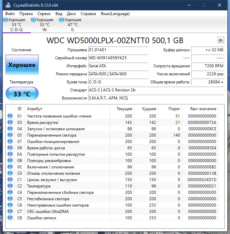
Task: Click the status icon for attribute C4
Action: [10, 192]
